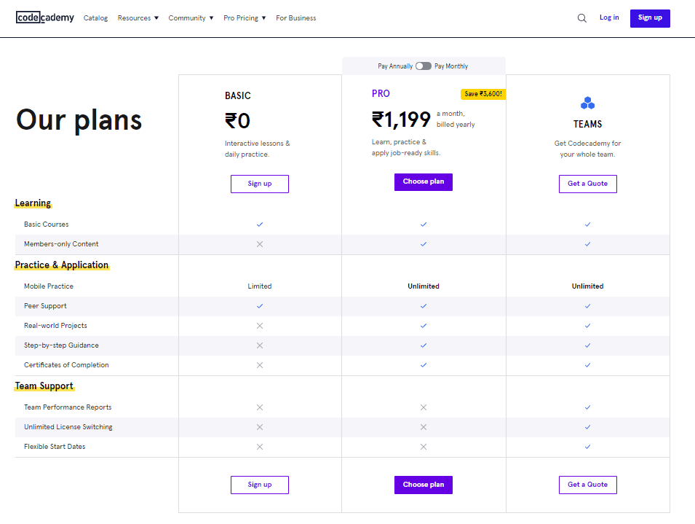Click the top Choose plan button
Viewport: 695px width, 524px height.
point(424,181)
